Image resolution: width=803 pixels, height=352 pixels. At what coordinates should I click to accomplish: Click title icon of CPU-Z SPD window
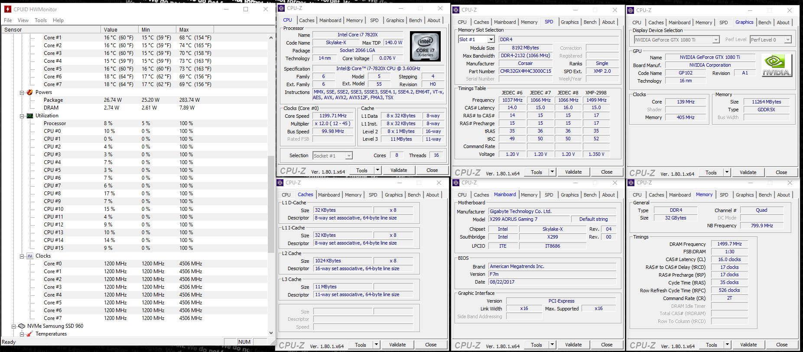tap(456, 10)
